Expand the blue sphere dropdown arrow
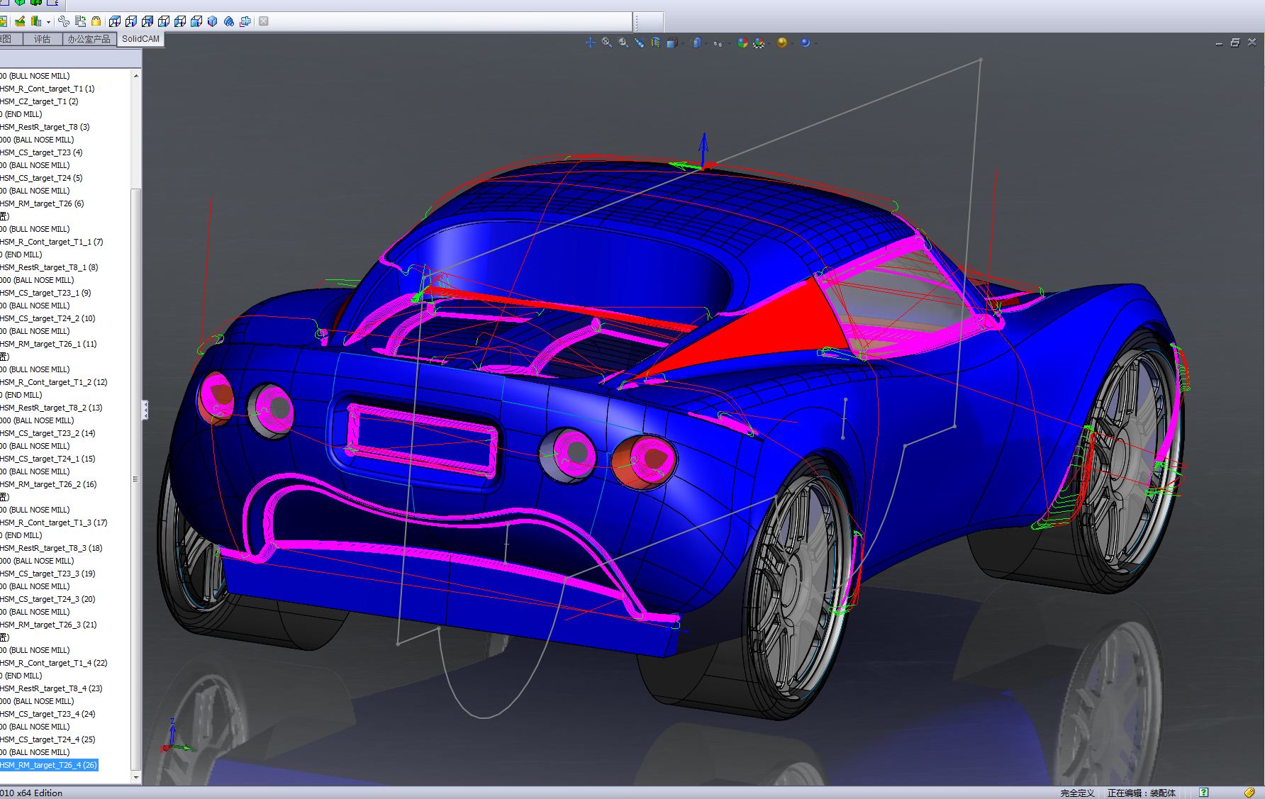This screenshot has width=1265, height=799. [x=815, y=43]
